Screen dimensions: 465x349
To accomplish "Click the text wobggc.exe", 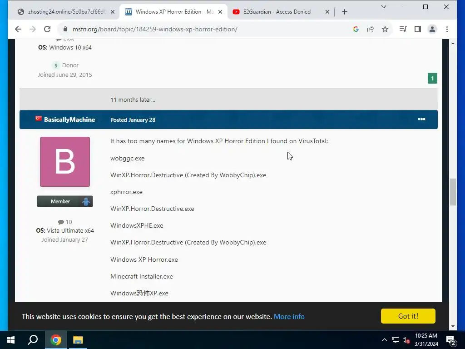I will [x=127, y=159].
